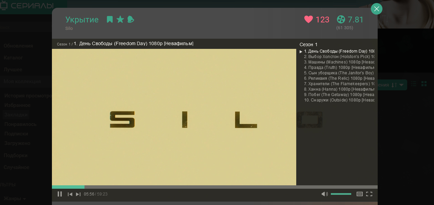Play episode 9 Побег (The Getaway)
The width and height of the screenshot is (434, 205).
pos(339,95)
